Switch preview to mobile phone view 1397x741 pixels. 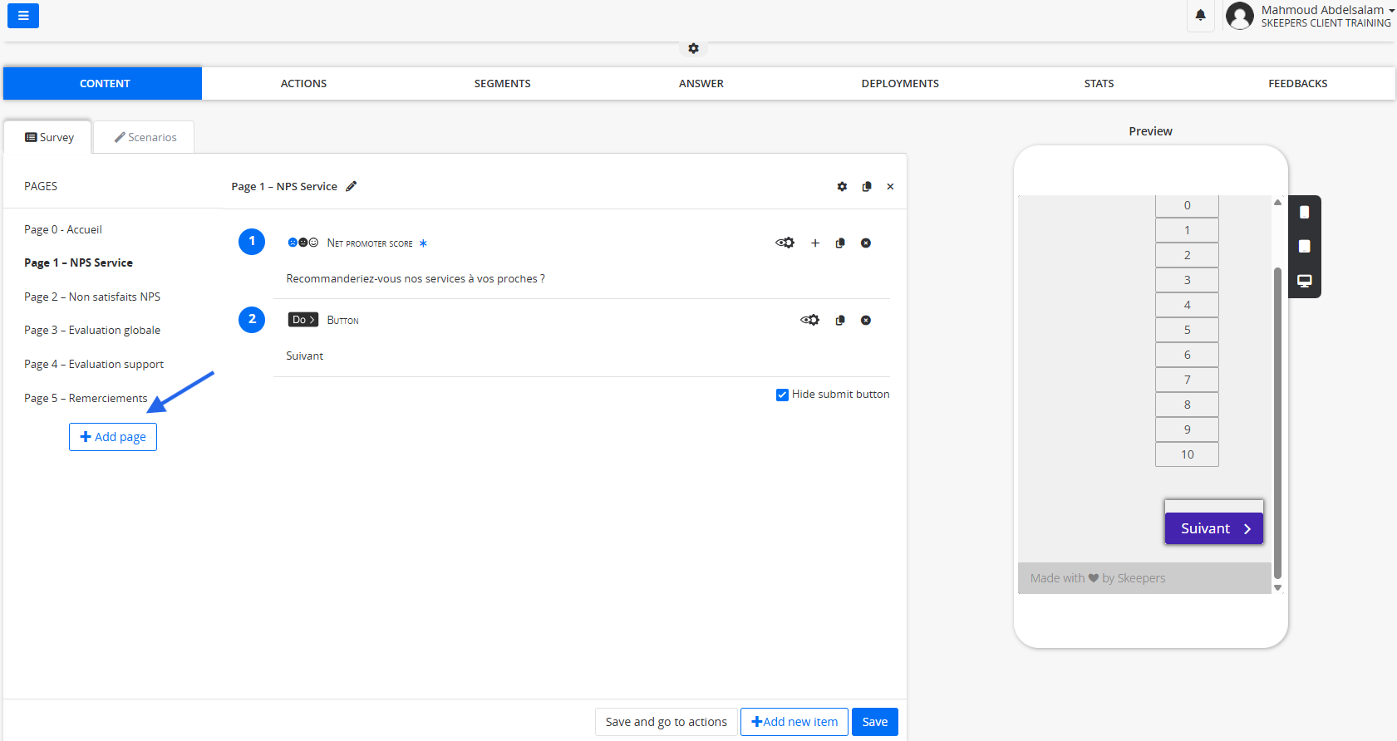(x=1305, y=212)
